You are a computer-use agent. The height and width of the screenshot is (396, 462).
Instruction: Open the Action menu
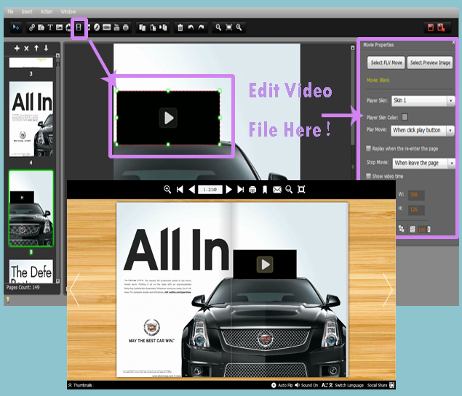click(x=47, y=12)
